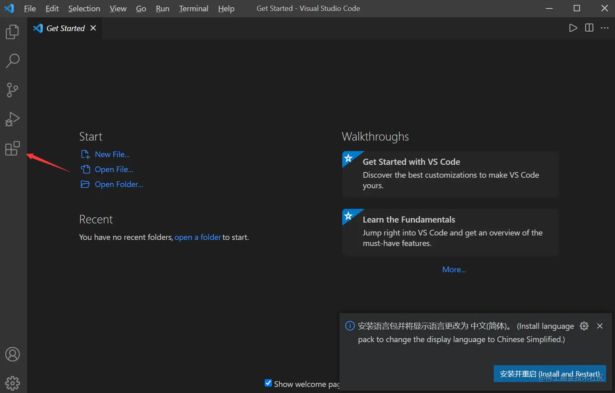Open the Terminal menu
The image size is (615, 393).
pos(194,9)
